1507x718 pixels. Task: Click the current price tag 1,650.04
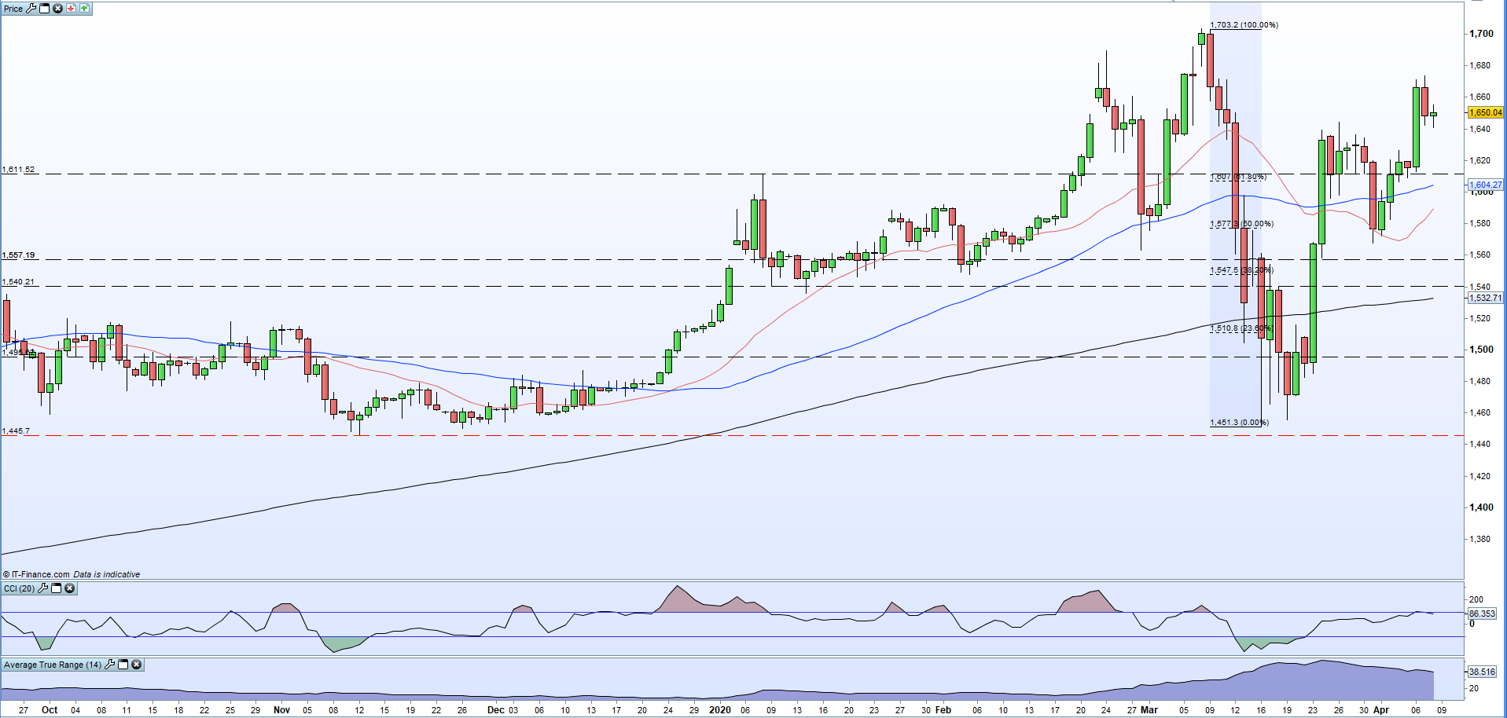tap(1485, 112)
